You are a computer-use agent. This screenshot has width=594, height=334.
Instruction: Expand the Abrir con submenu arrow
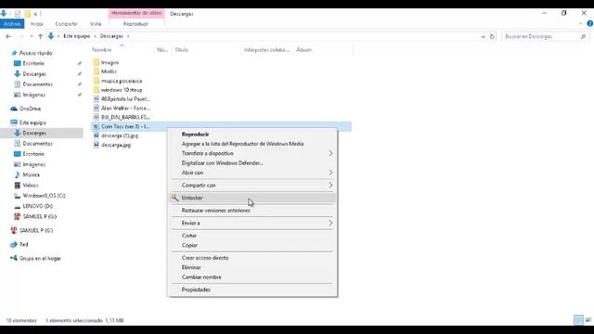(x=330, y=173)
